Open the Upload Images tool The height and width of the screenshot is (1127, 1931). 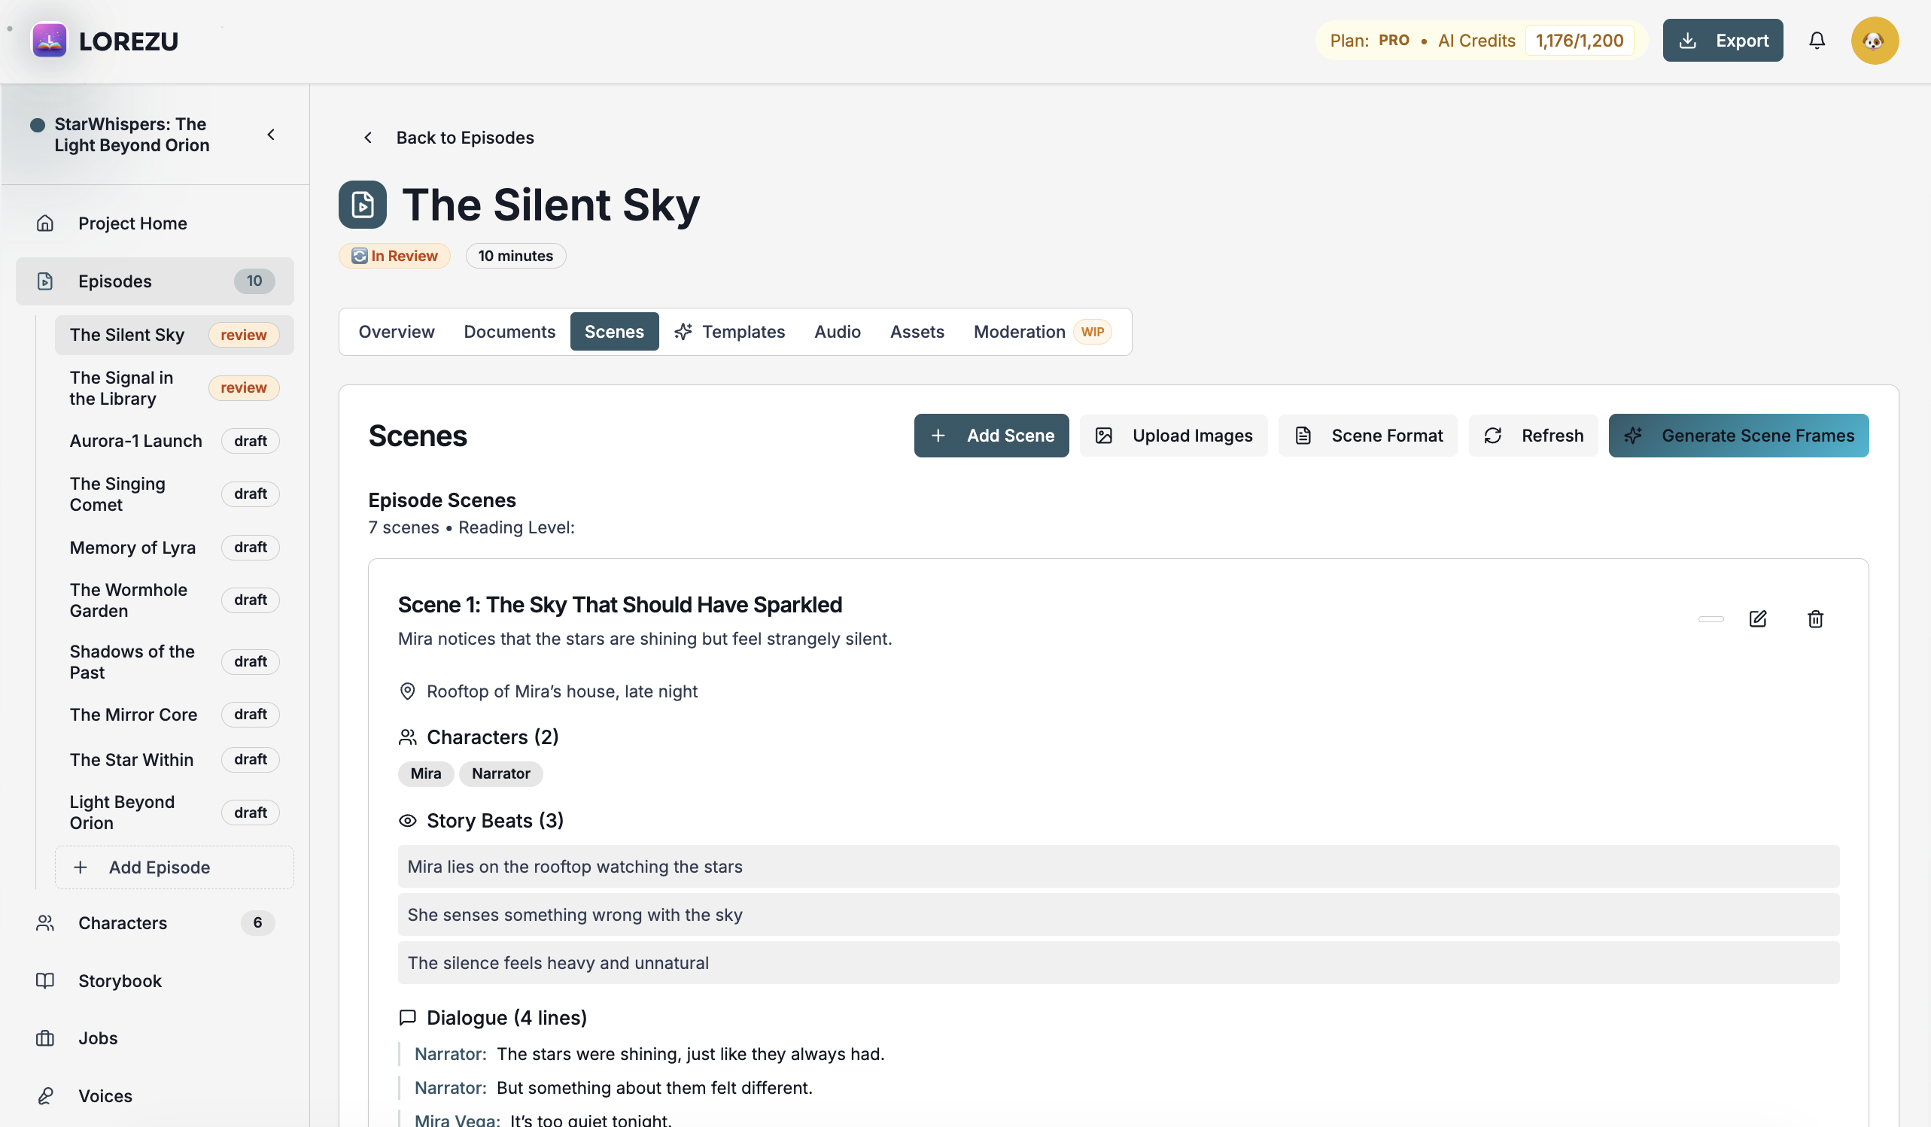coord(1172,435)
